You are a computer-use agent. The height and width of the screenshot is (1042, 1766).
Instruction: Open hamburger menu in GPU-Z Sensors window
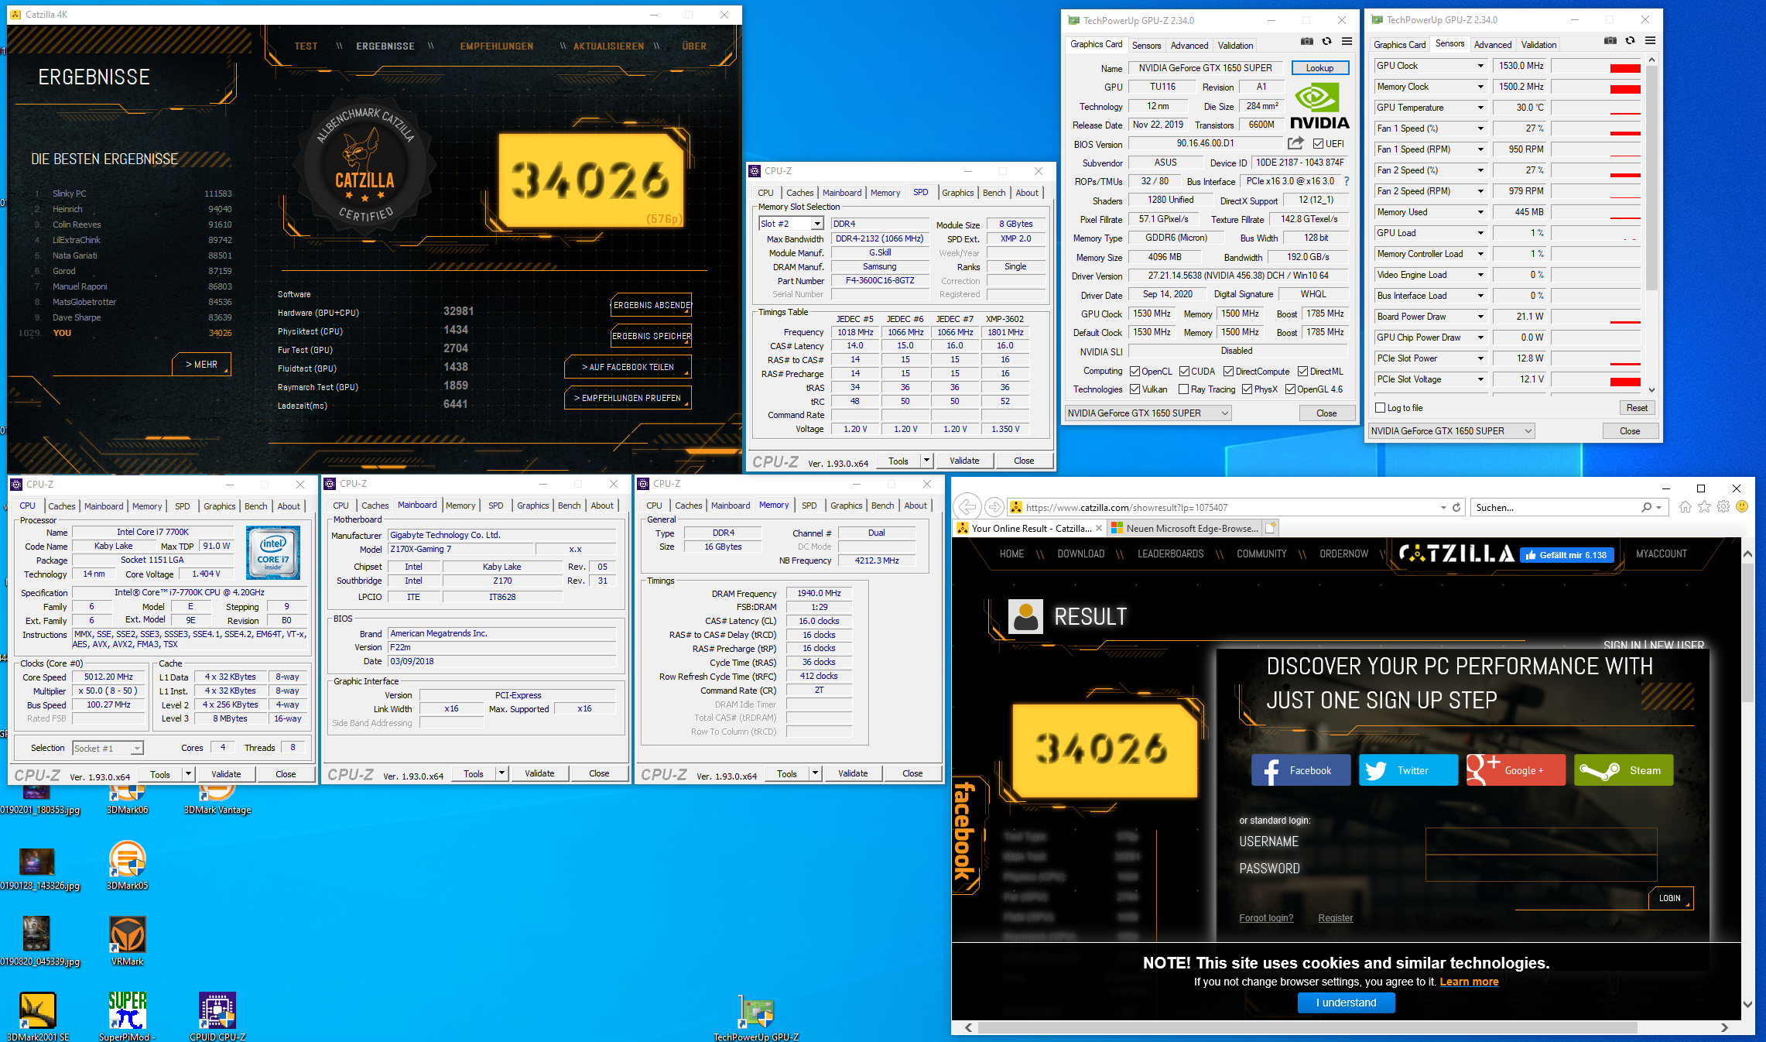tap(1651, 41)
